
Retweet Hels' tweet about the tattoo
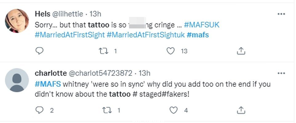coord(104,51)
